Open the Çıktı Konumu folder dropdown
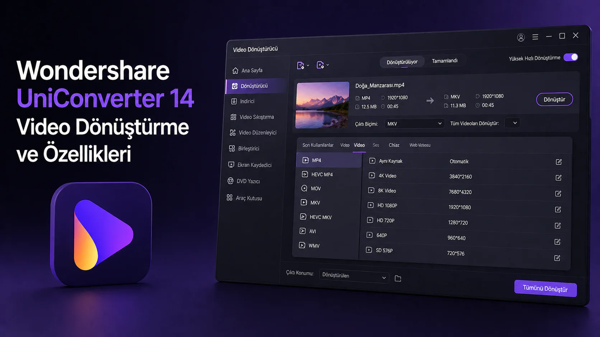 point(353,276)
